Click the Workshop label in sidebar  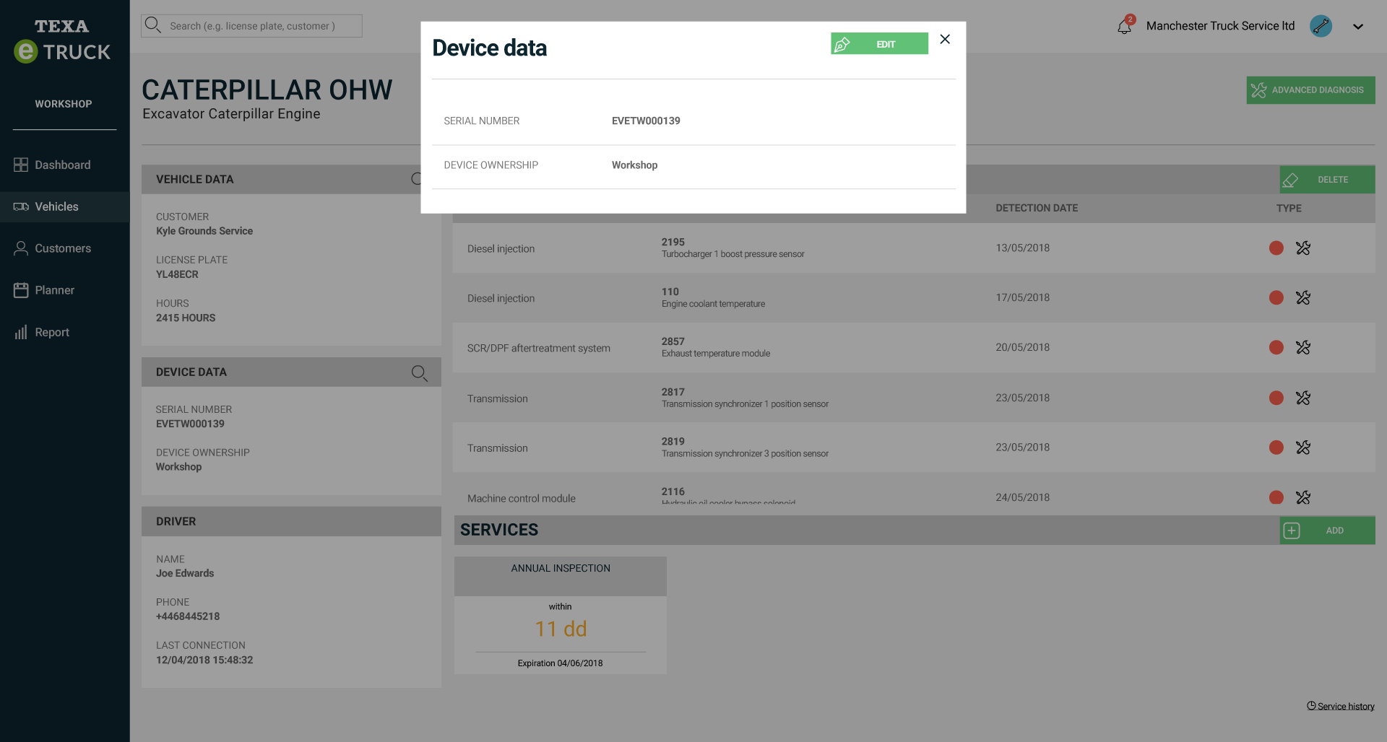tap(64, 104)
